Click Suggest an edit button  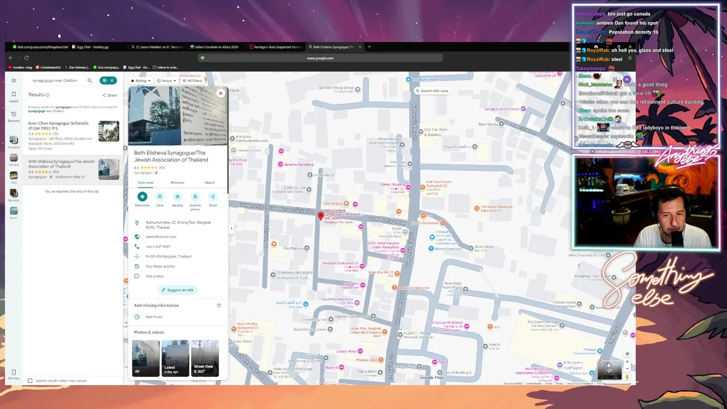click(177, 290)
